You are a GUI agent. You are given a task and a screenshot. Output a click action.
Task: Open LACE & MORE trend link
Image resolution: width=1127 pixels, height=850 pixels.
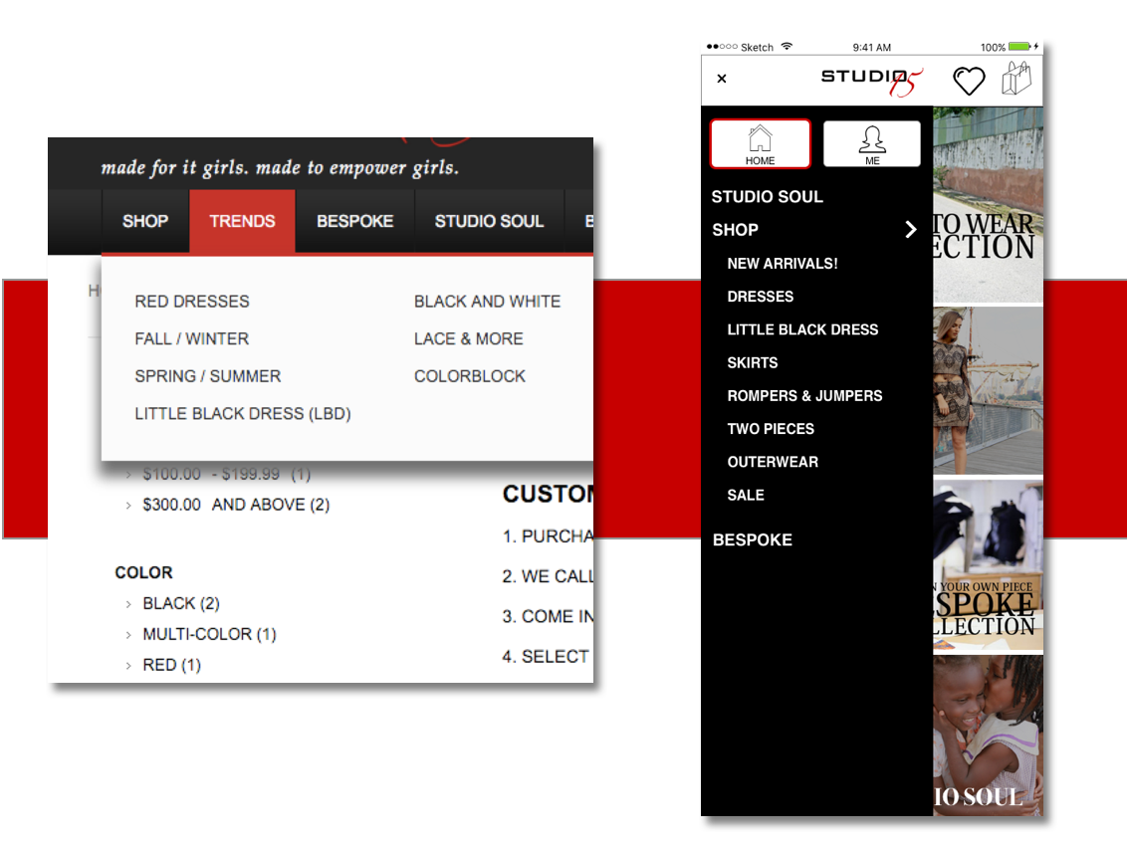click(469, 339)
